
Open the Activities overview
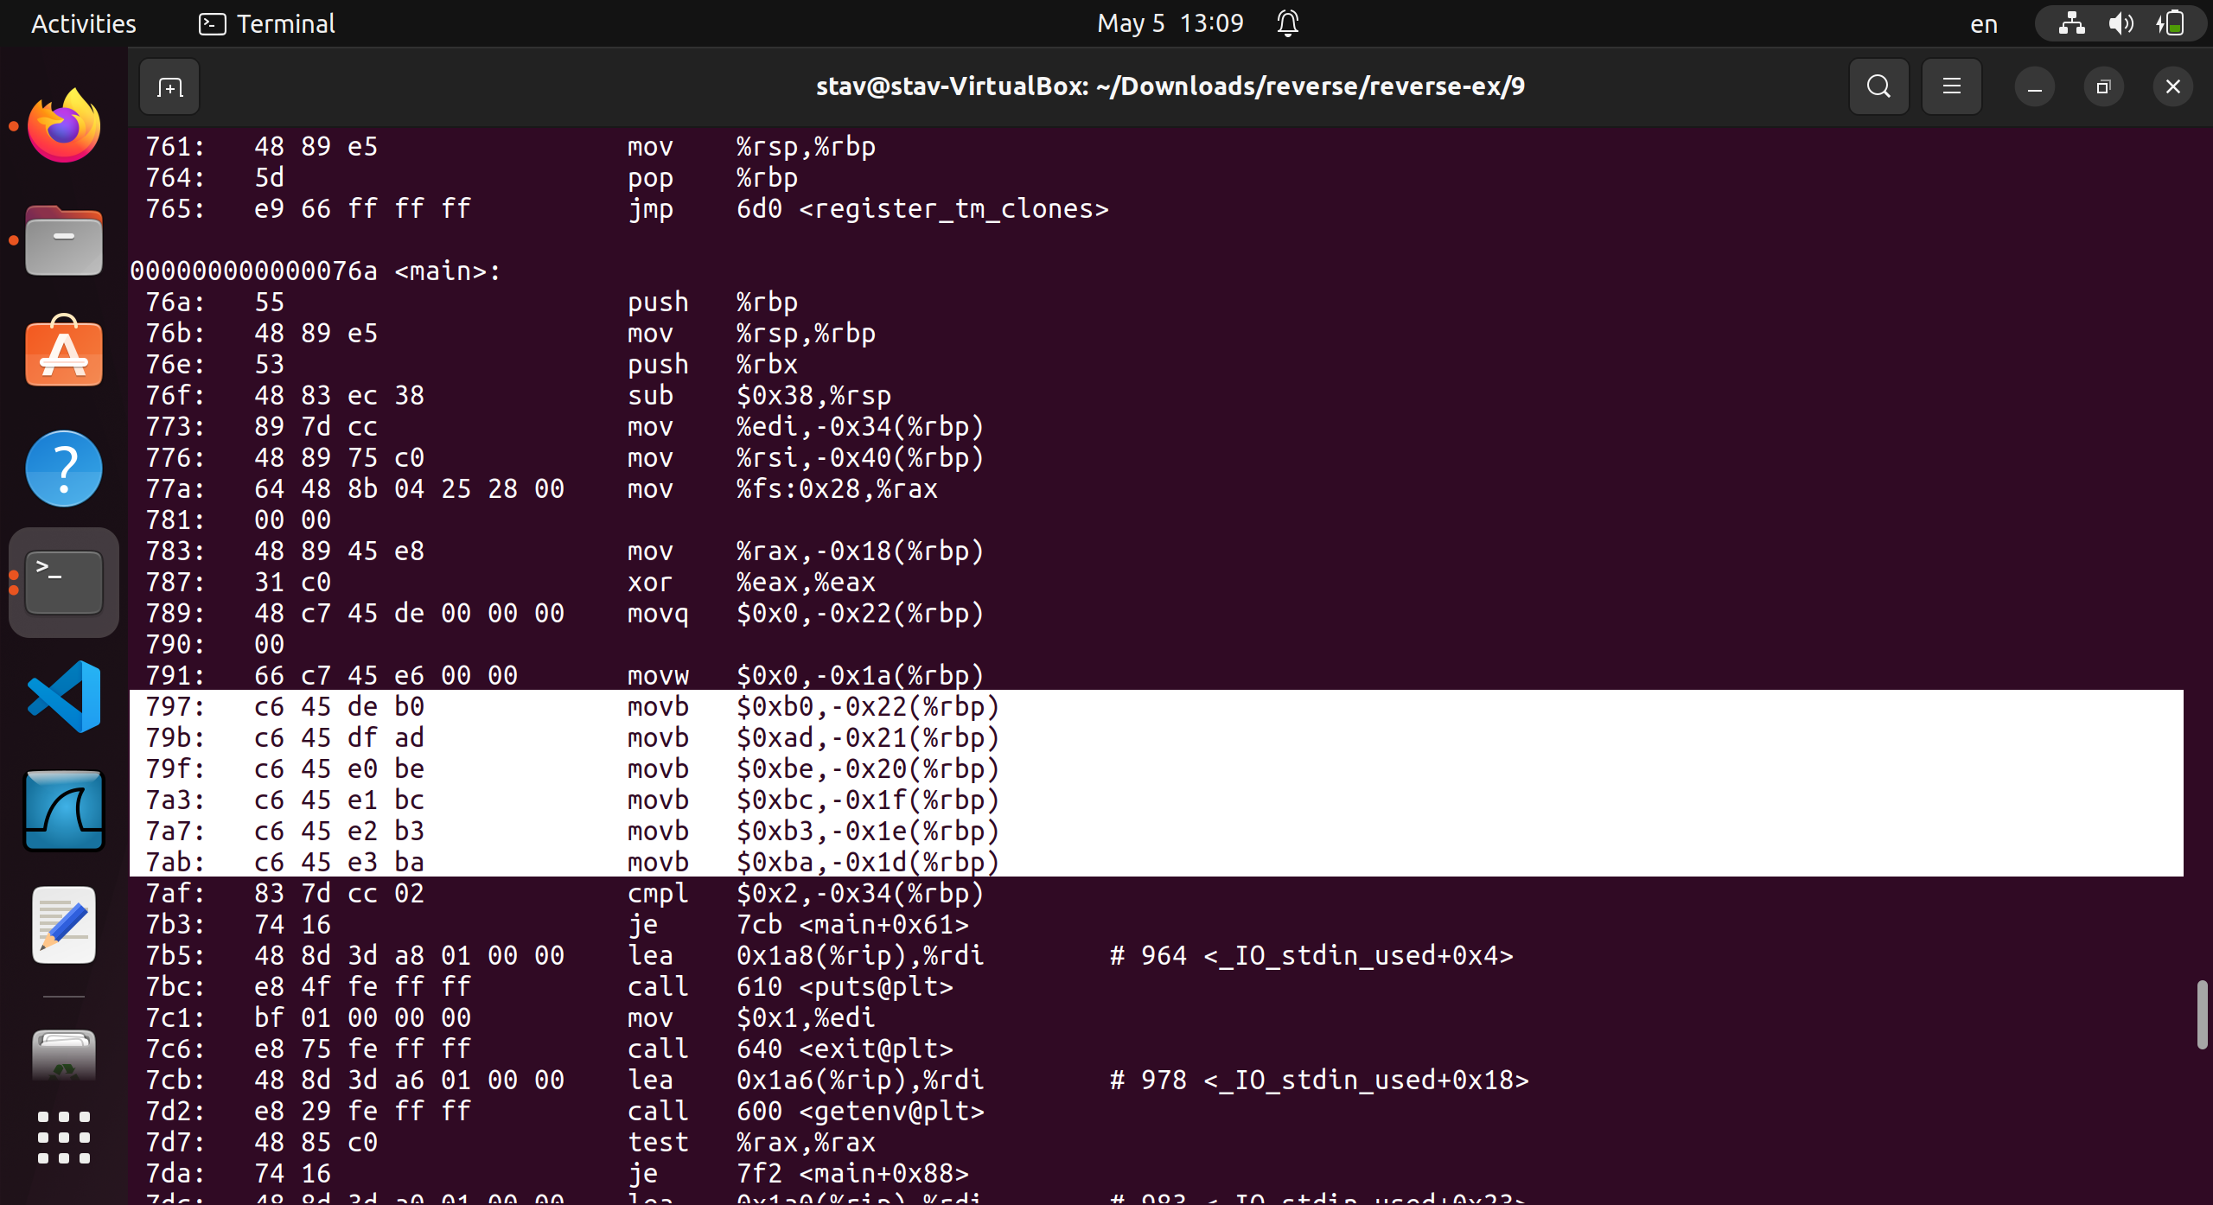pos(82,23)
